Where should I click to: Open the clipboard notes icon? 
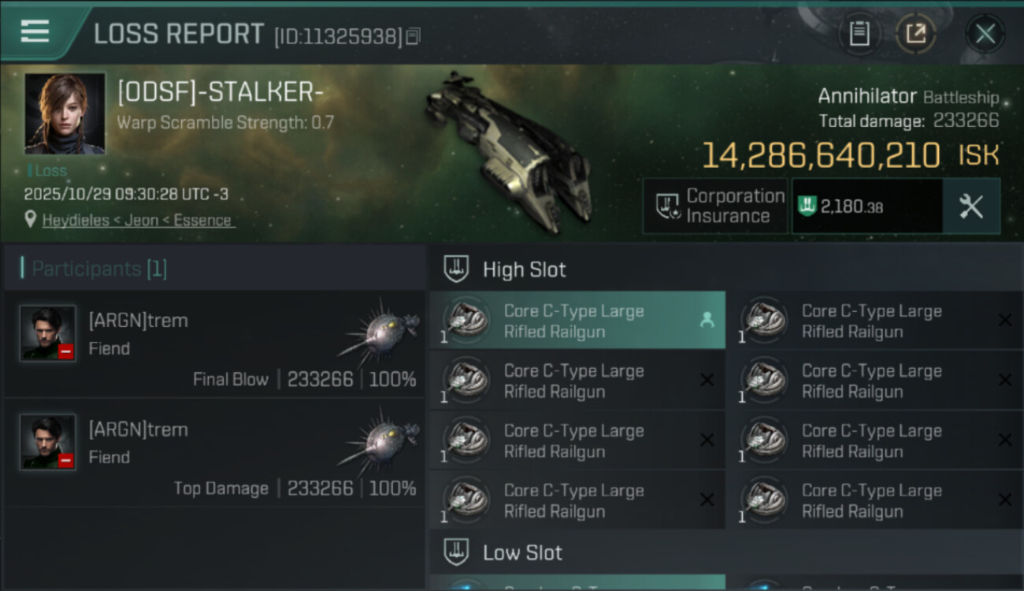[859, 34]
